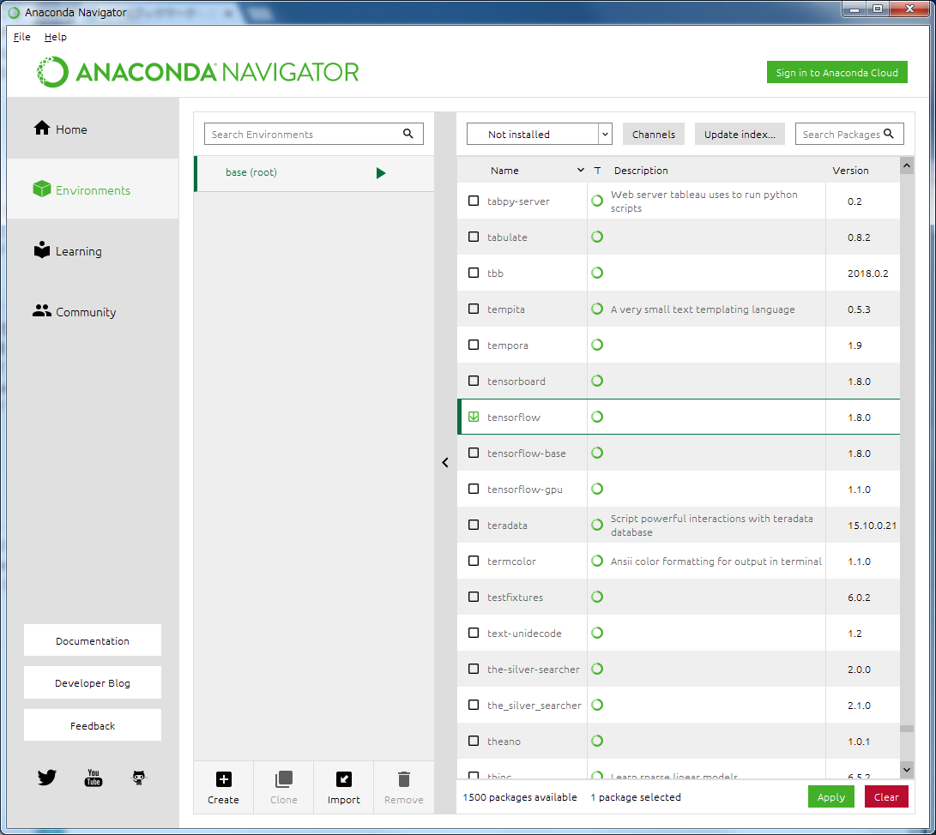Click the type icon for tabulate
Image resolution: width=936 pixels, height=835 pixels.
(597, 237)
